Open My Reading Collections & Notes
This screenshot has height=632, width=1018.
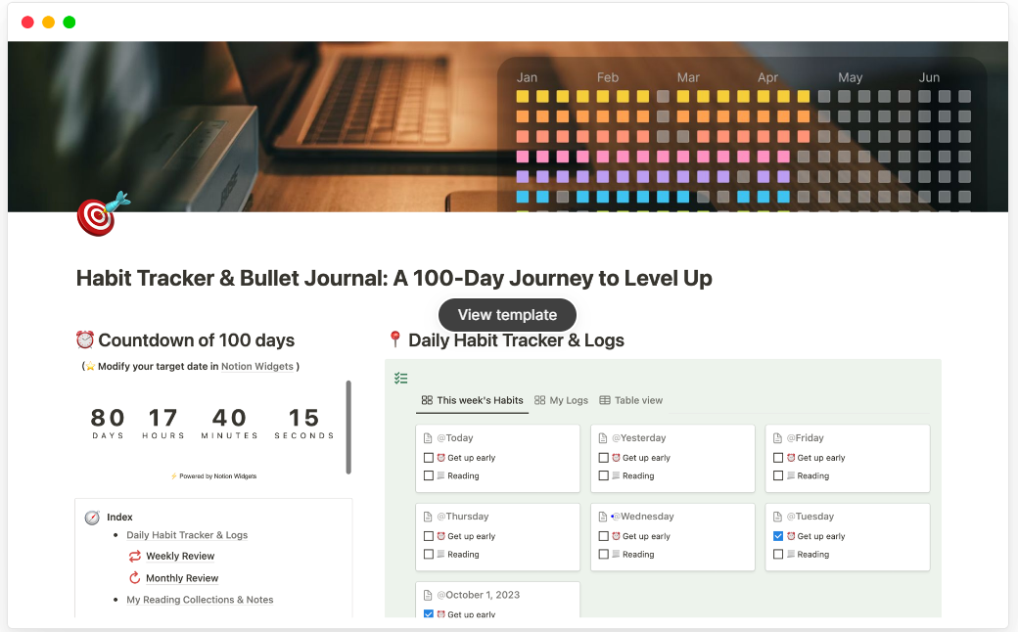200,599
